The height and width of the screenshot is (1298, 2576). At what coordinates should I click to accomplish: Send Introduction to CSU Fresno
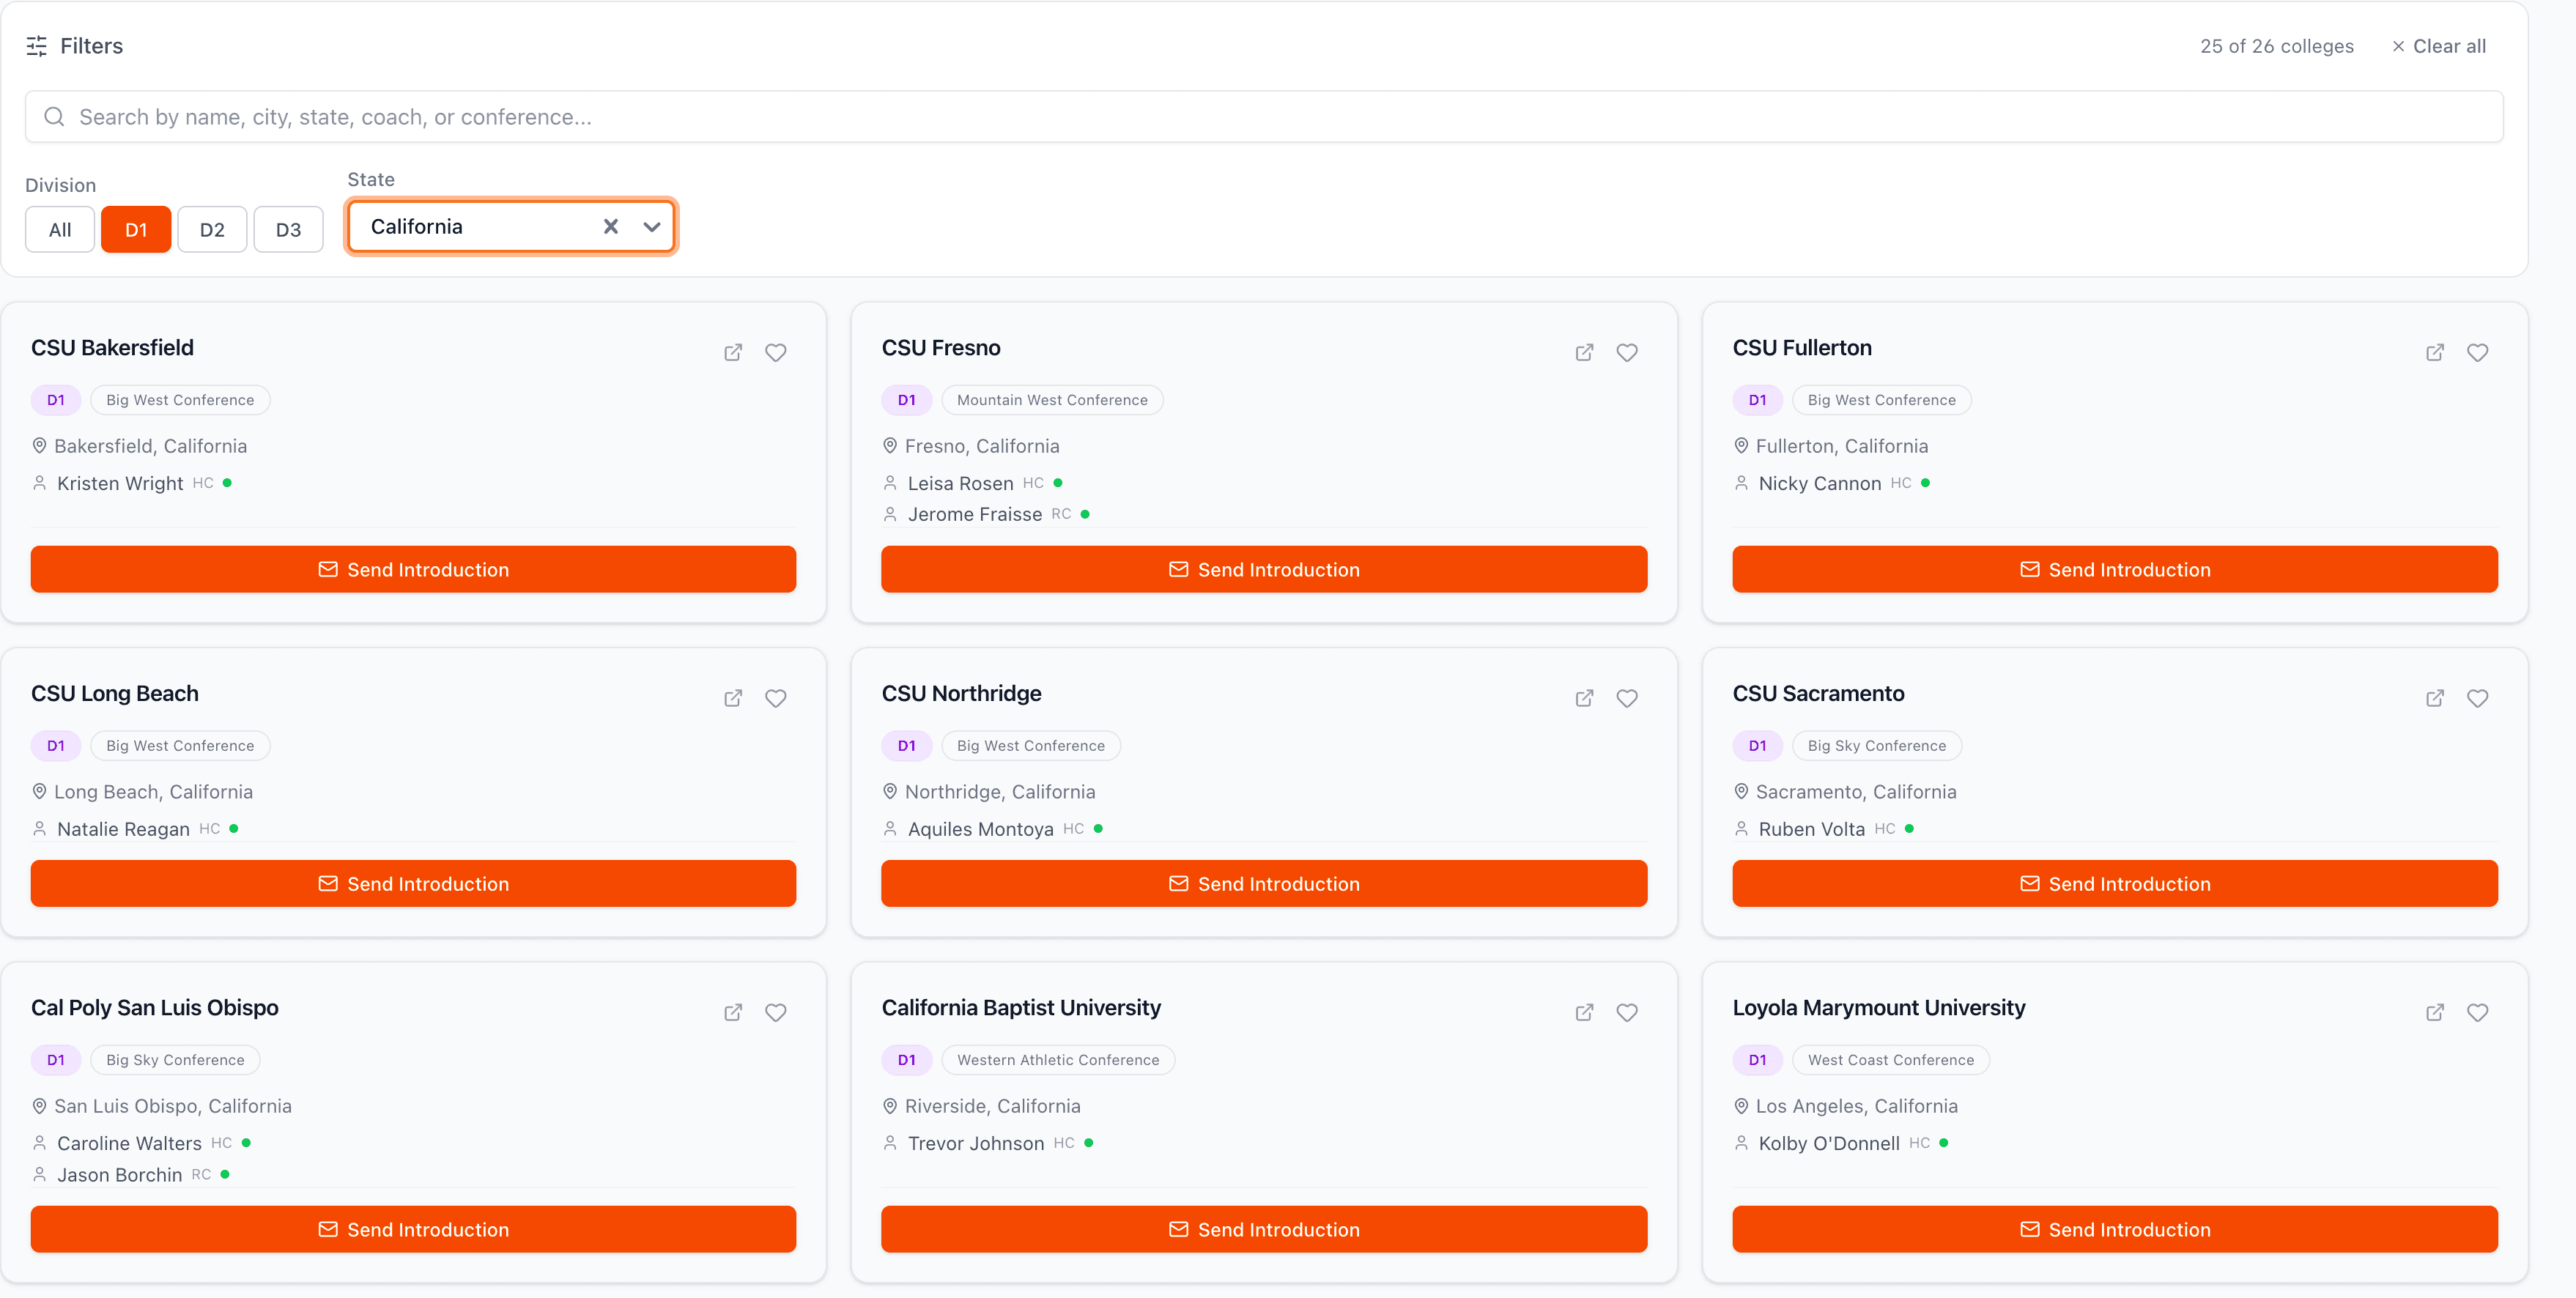tap(1264, 569)
